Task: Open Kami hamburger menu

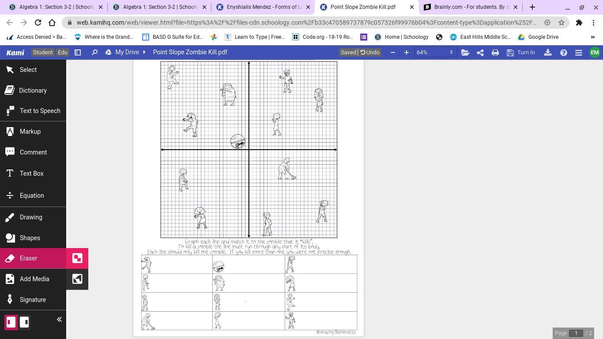Action: point(579,52)
